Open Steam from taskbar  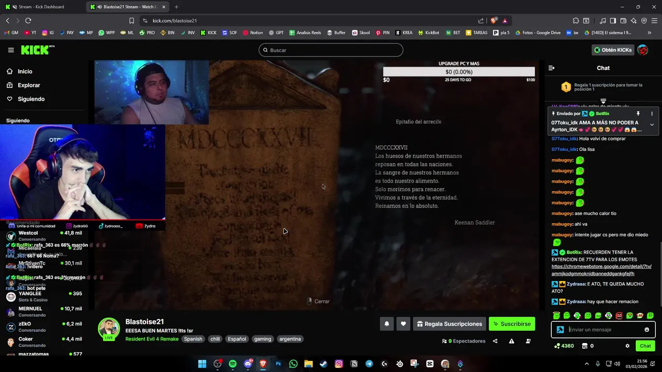coord(324,364)
